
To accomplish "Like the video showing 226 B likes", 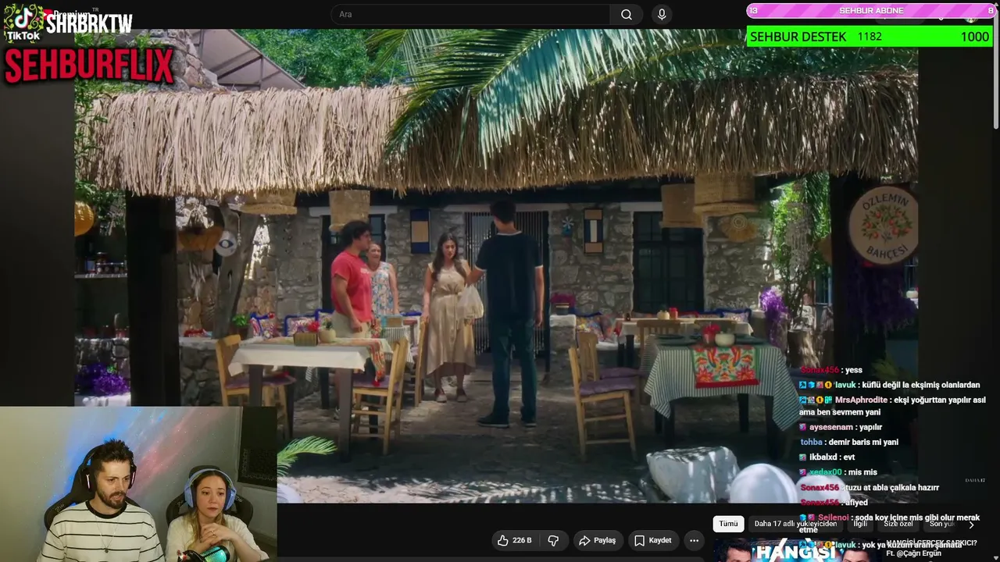I will pyautogui.click(x=514, y=540).
